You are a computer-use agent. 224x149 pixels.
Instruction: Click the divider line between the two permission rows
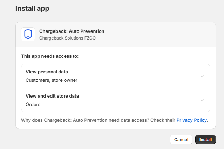pyautogui.click(x=116, y=88)
